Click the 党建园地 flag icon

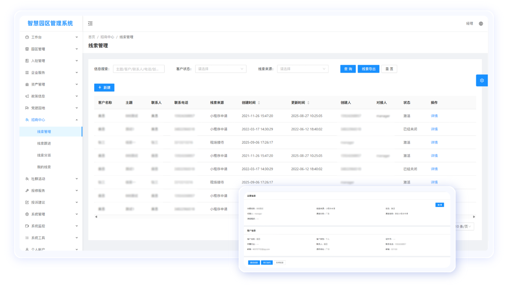27,108
